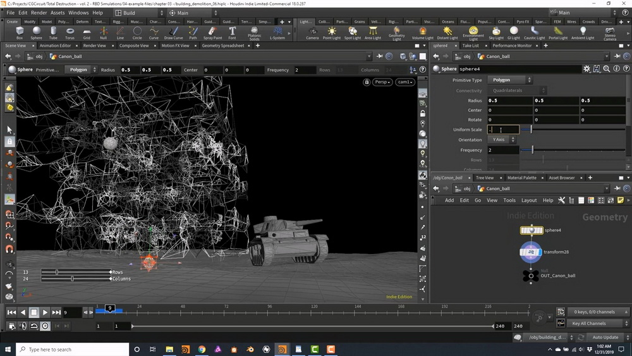The image size is (632, 356).
Task: Click the Play forward button
Action: coord(45,312)
